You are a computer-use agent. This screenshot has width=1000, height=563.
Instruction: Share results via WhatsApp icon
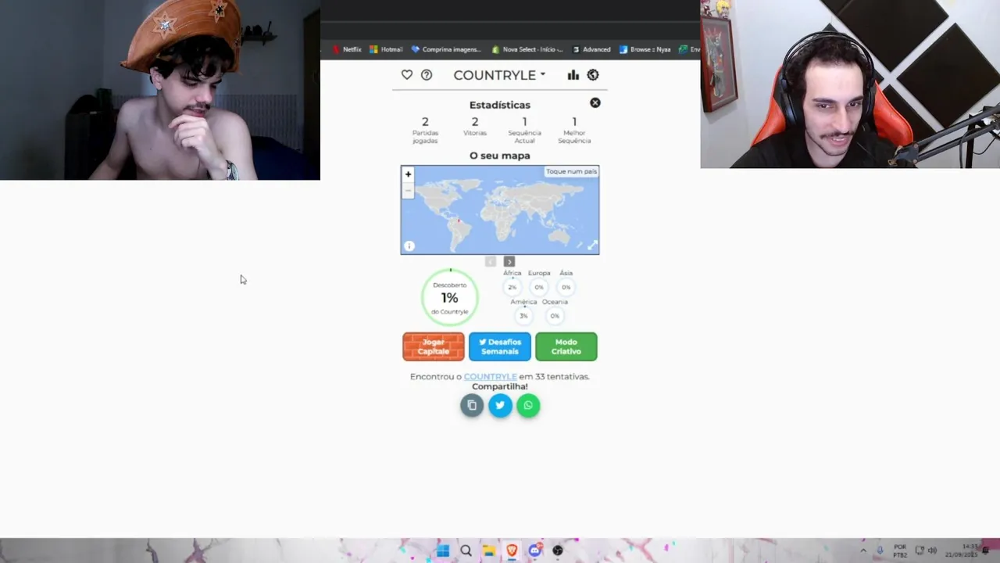[528, 405]
